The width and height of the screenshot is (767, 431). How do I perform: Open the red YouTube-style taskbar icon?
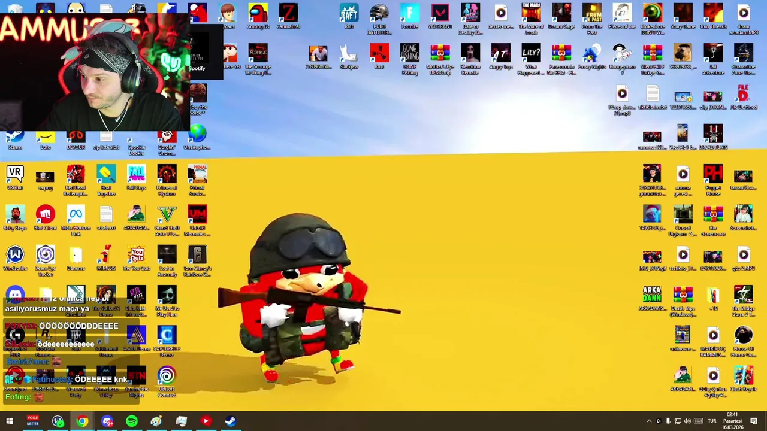pos(206,421)
